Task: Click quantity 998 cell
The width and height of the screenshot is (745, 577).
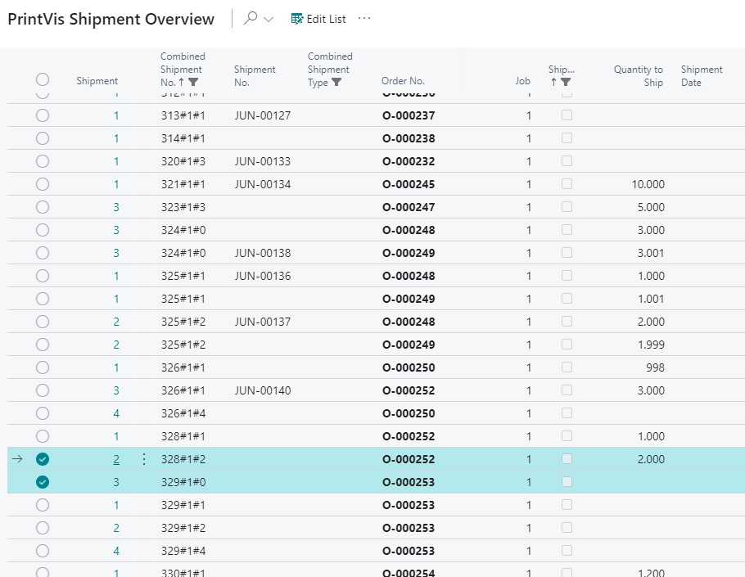Action: tap(655, 367)
